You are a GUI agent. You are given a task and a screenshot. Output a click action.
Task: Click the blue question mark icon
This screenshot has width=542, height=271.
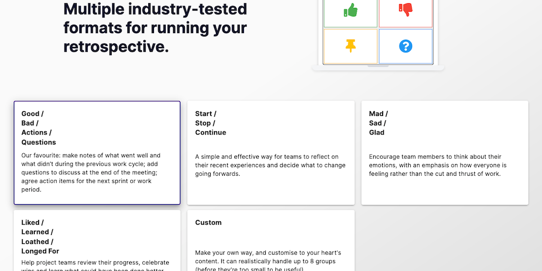pos(405,46)
